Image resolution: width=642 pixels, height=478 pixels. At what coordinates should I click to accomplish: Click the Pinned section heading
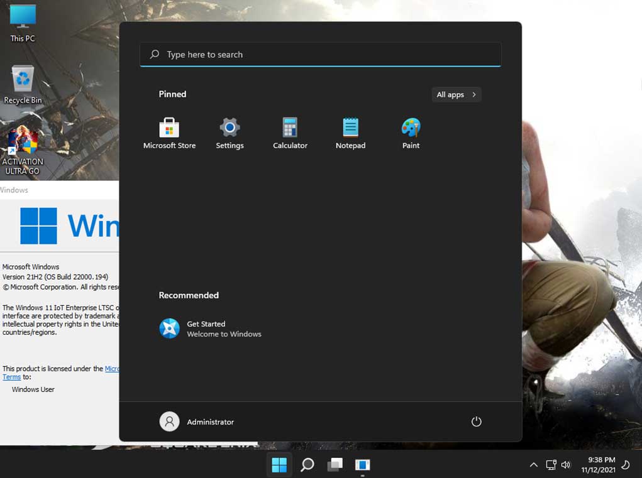point(172,94)
